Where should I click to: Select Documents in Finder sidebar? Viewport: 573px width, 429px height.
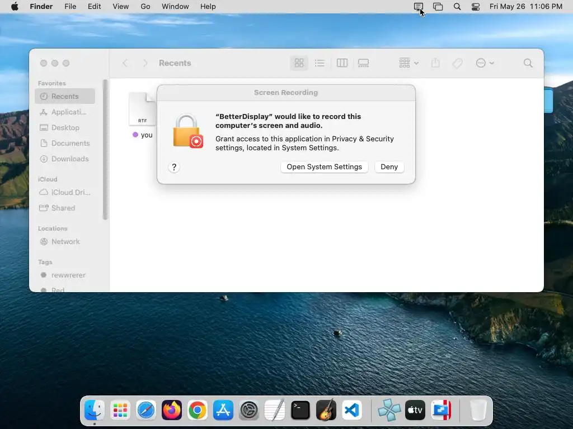click(x=65, y=144)
